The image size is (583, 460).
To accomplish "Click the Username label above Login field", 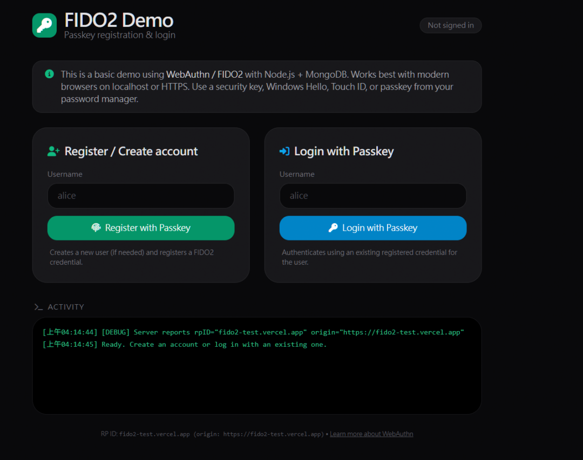I will pyautogui.click(x=297, y=174).
